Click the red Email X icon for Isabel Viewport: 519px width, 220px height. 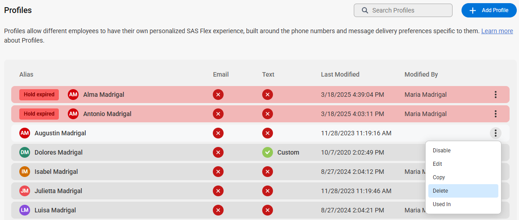[218, 172]
